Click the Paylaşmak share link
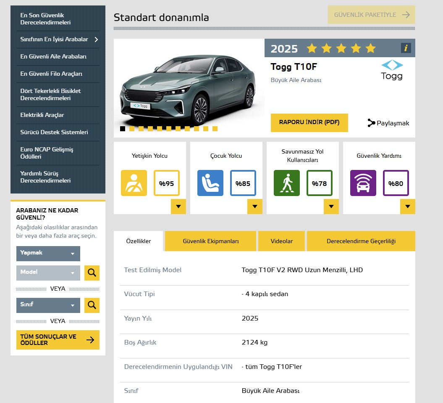This screenshot has width=443, height=403. coord(388,123)
